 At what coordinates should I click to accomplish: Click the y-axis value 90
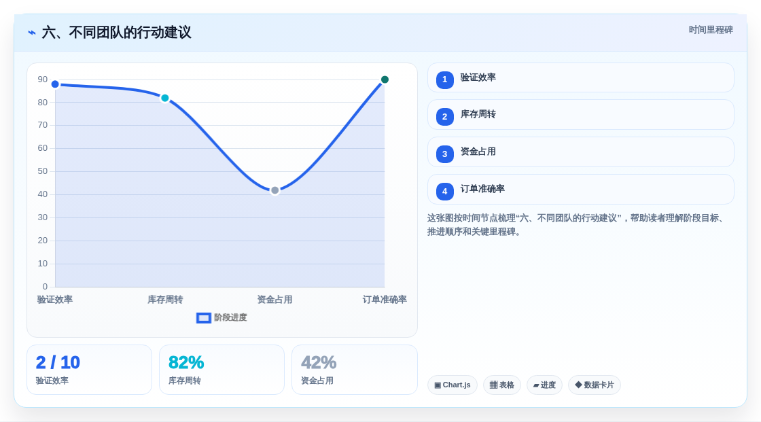pos(43,80)
